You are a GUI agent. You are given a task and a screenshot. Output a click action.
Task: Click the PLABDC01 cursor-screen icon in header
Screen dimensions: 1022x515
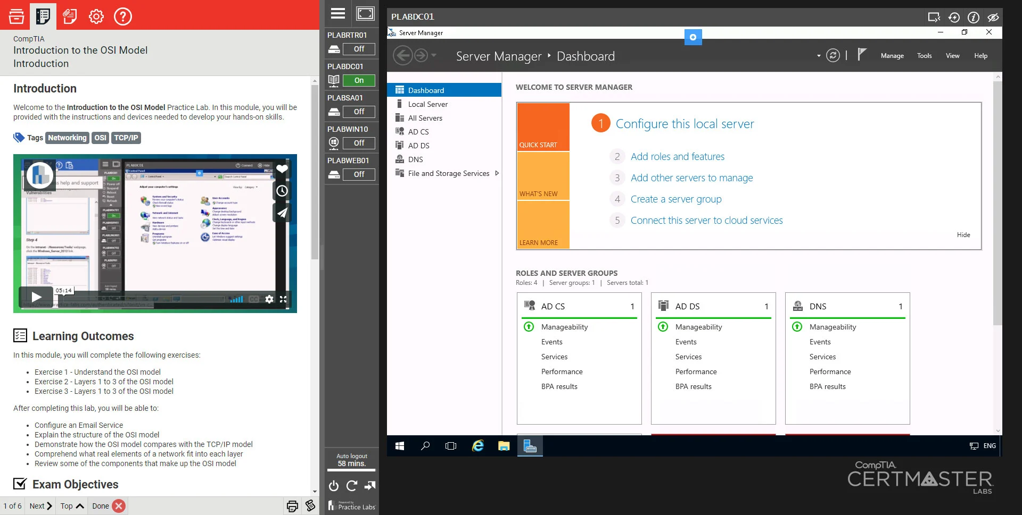click(934, 17)
